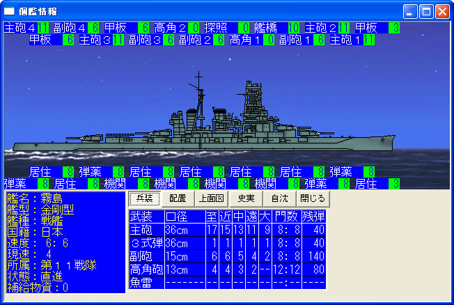Click the 現速: 4 line

pyautogui.click(x=29, y=254)
